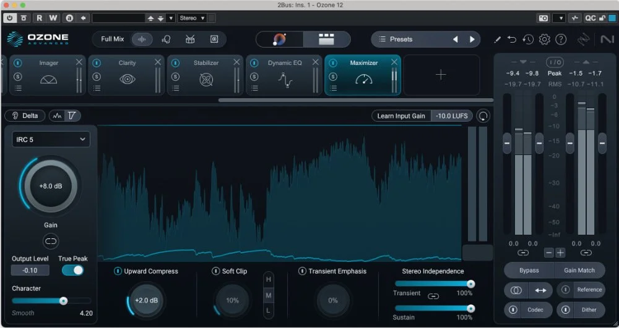
Task: Solo the Clarity module
Action: [97, 77]
